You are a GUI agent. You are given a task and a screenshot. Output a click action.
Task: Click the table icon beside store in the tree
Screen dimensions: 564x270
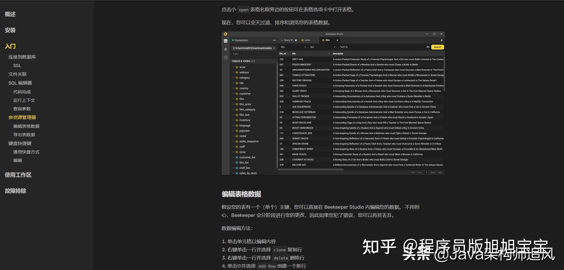(237, 152)
